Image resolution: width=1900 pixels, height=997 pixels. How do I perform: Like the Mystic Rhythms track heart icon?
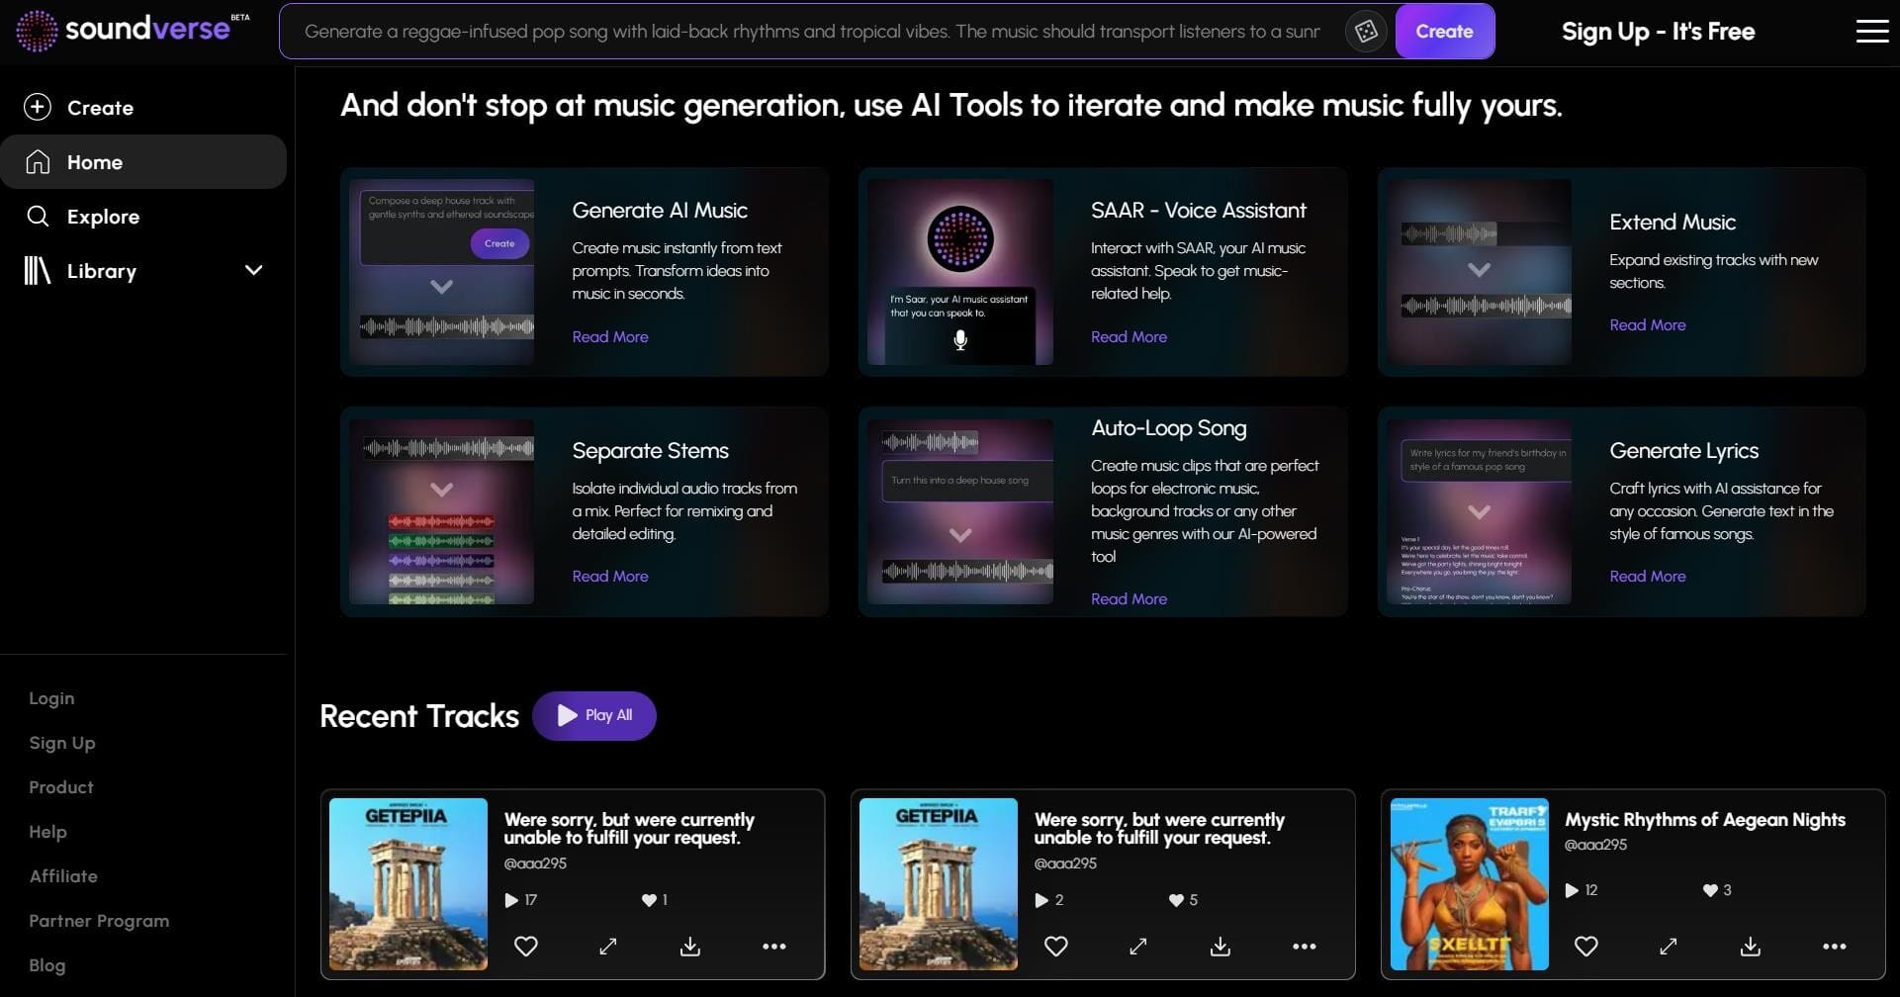coord(1586,947)
